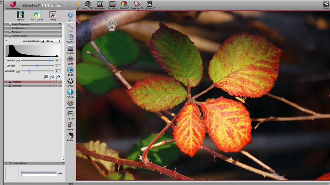Image resolution: width=330 pixels, height=185 pixels.
Task: Toggle Midtone N mode button
Action: point(18,61)
